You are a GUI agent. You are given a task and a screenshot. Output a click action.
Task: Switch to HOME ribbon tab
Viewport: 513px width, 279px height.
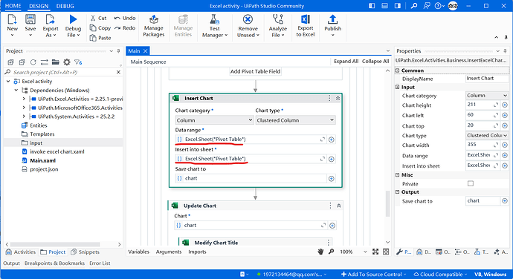(x=13, y=6)
